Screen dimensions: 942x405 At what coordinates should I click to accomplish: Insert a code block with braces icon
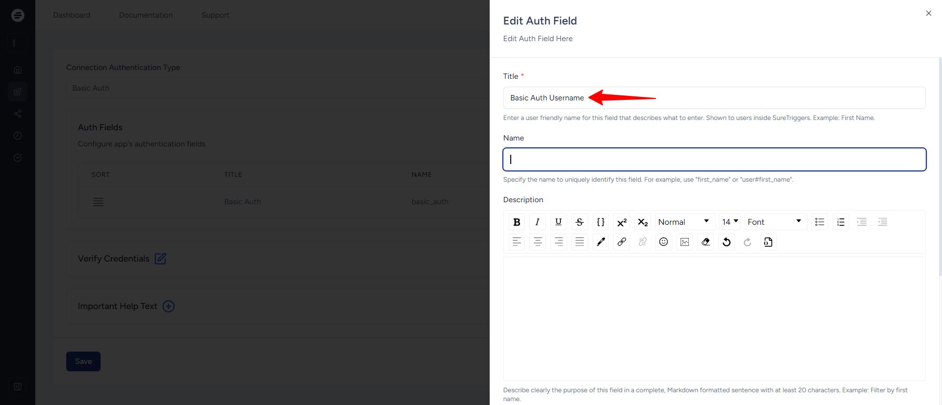click(x=601, y=222)
